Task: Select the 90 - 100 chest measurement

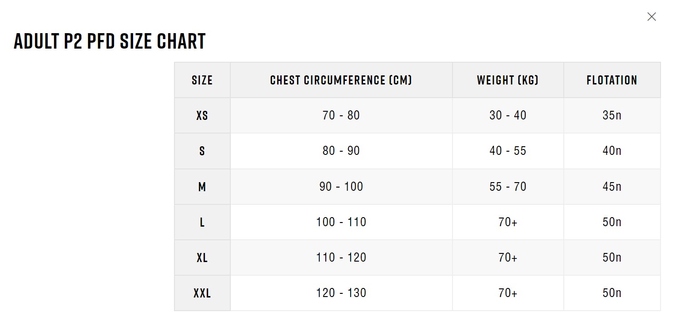Action: click(x=341, y=186)
